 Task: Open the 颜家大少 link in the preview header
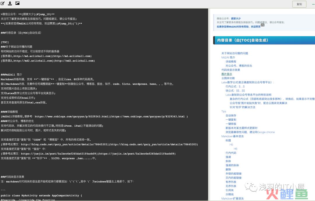coord(236,18)
